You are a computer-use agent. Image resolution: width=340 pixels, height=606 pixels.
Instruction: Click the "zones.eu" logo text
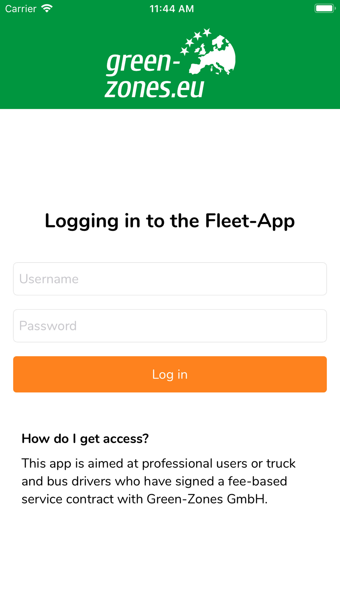click(x=155, y=89)
